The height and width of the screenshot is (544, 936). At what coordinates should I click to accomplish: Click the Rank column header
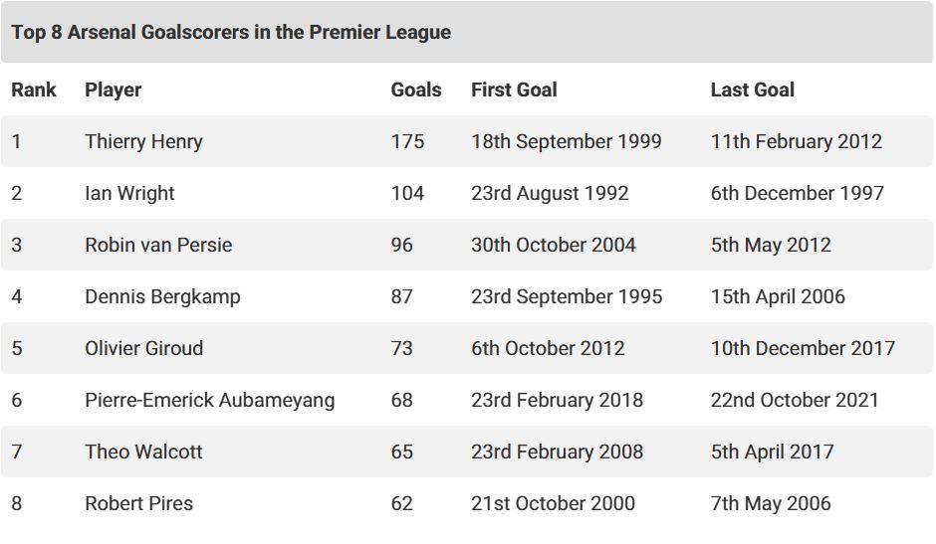tap(34, 90)
